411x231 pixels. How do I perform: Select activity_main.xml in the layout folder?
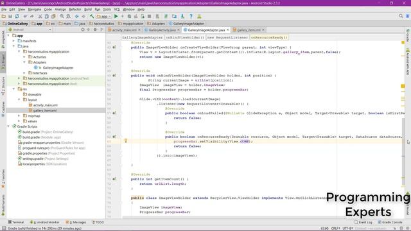[46, 105]
